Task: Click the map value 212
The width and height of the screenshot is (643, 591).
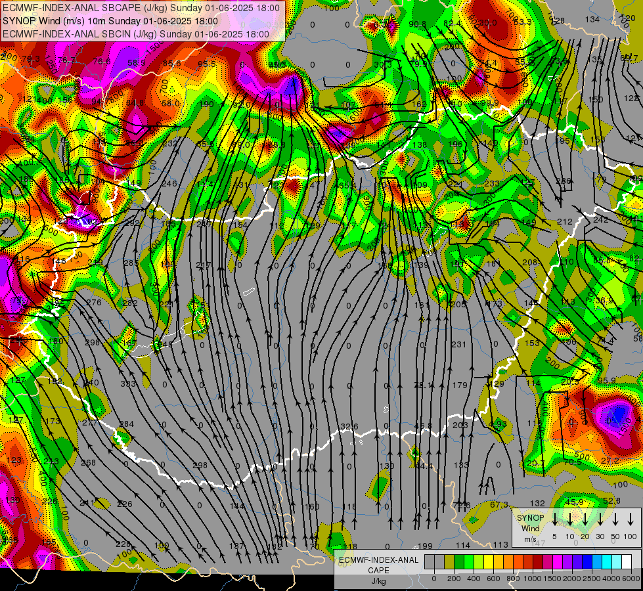Action: (x=565, y=221)
